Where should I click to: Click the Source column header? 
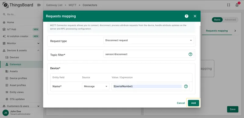(86, 77)
